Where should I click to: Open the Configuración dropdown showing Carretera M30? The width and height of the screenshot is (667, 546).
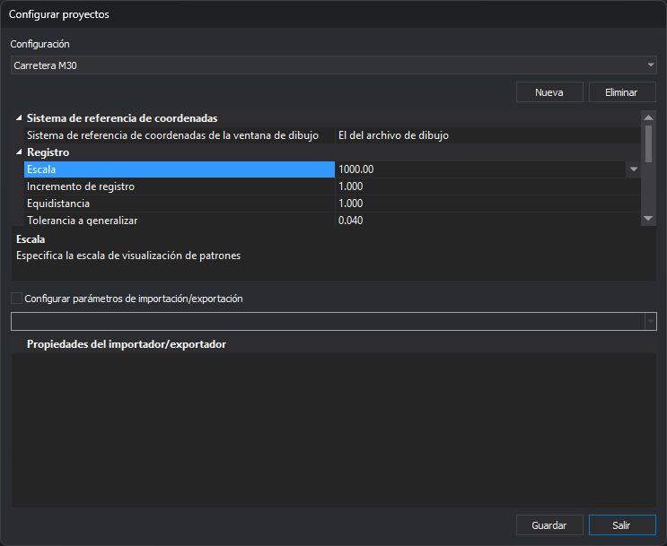334,65
